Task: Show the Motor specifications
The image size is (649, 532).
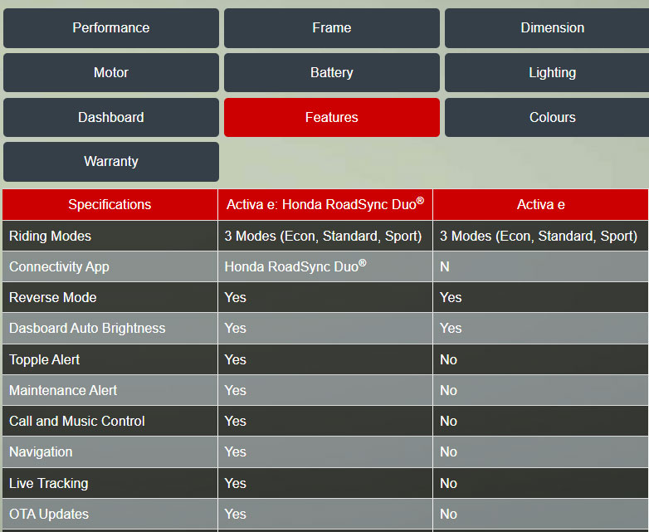Action: click(111, 73)
